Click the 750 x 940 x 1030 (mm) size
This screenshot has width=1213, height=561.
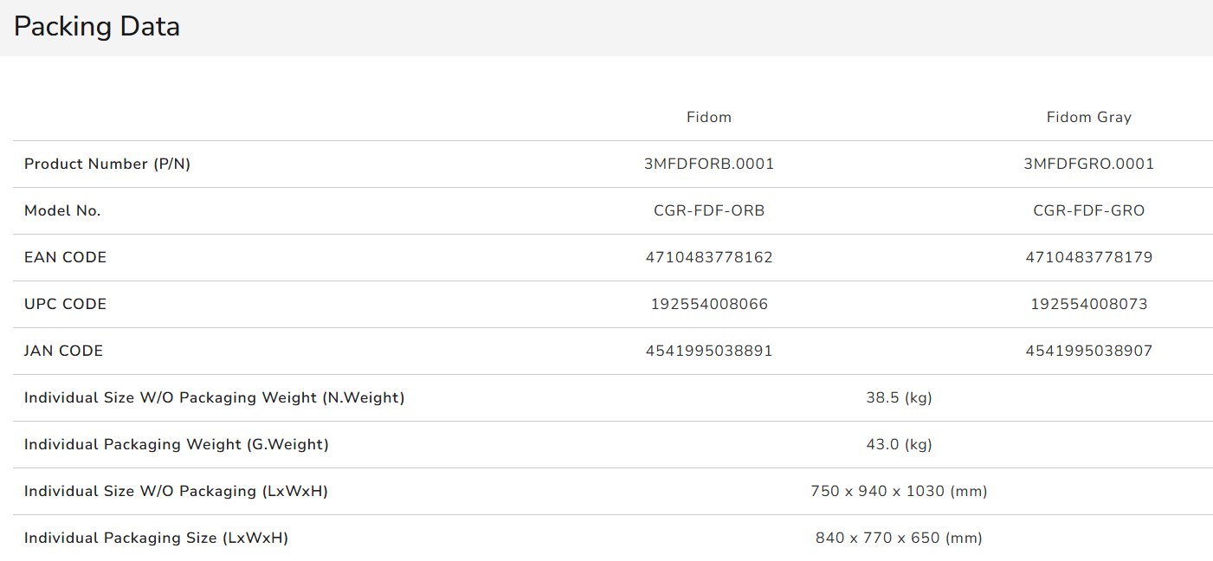899,491
